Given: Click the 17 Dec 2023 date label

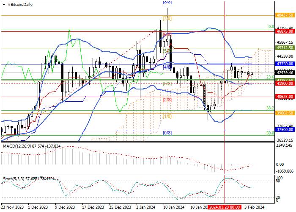Looking at the screenshot, I should pos(93,207).
